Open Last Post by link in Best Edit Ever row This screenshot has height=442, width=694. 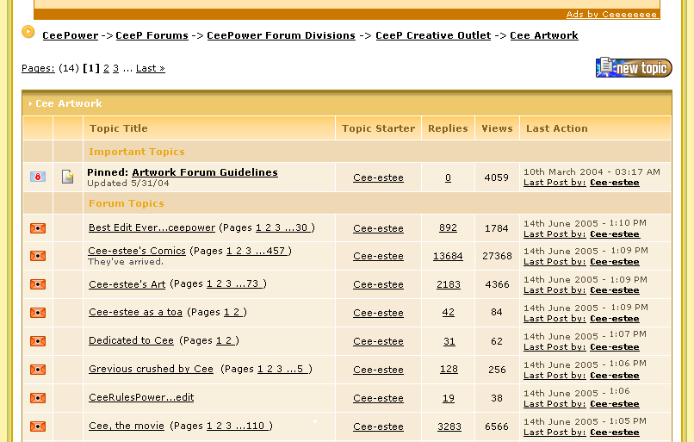(x=555, y=234)
